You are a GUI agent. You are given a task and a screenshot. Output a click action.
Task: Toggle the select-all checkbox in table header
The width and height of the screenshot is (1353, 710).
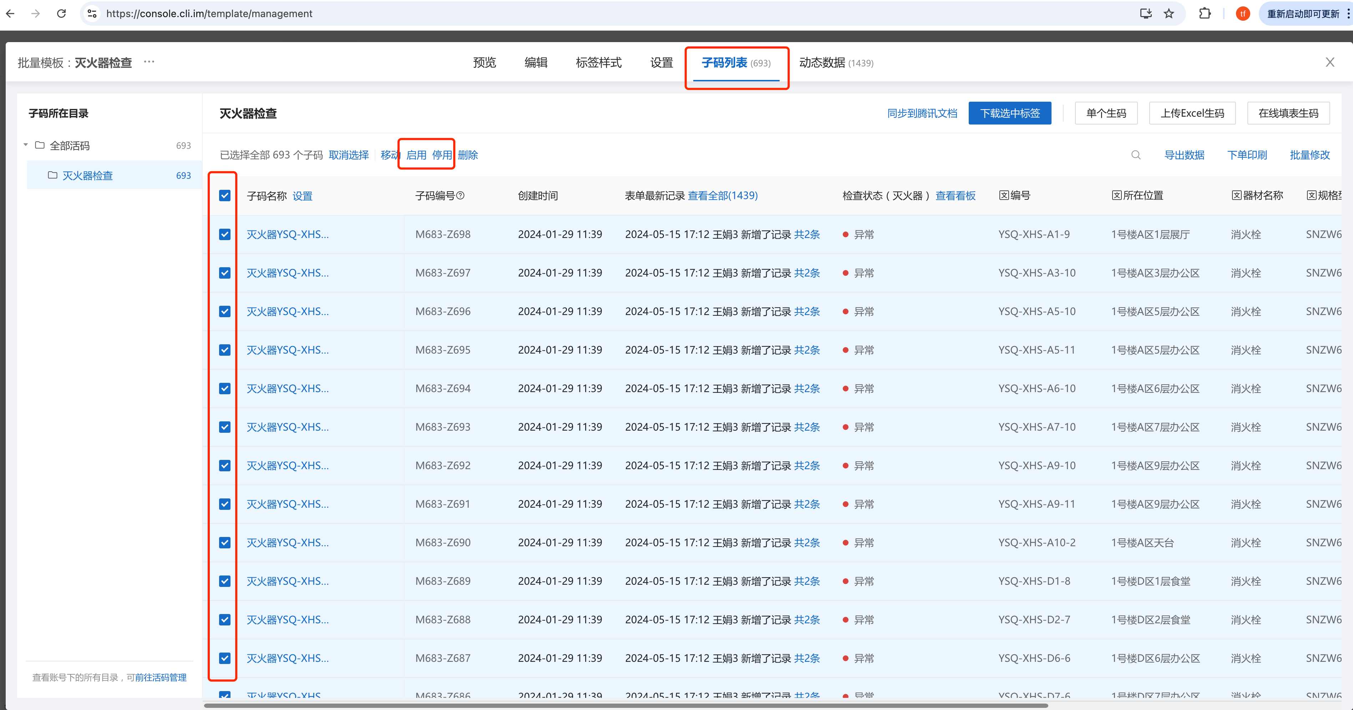pos(225,196)
